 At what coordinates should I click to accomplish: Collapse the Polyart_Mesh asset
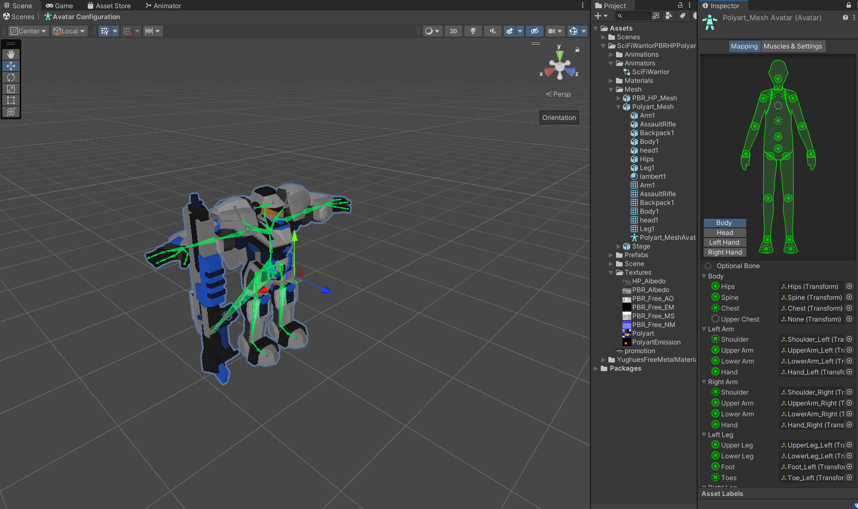click(x=619, y=107)
